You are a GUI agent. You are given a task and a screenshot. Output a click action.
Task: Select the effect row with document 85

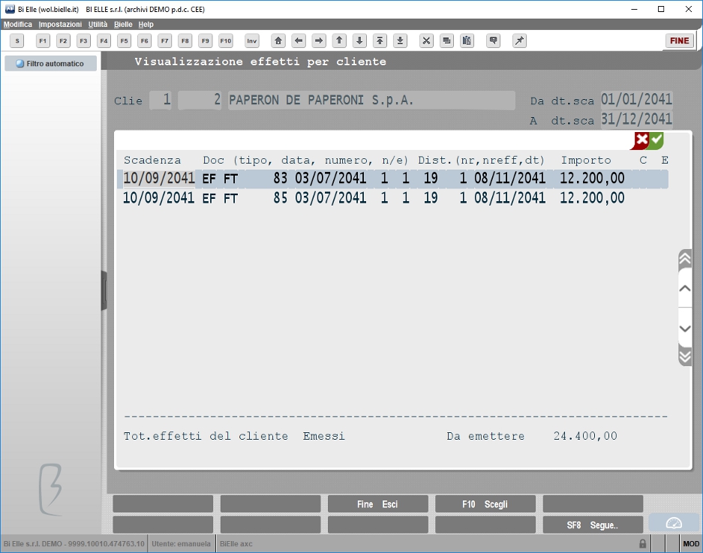tap(395, 198)
